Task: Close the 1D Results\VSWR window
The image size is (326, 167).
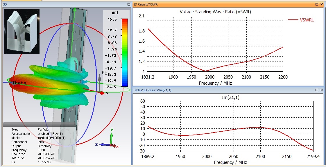Action: pyautogui.click(x=321, y=4)
